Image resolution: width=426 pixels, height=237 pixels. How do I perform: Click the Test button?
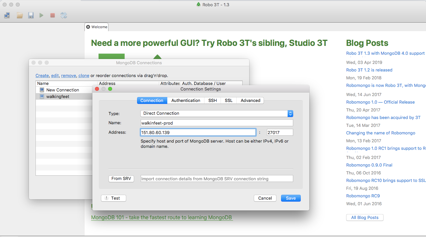[113, 198]
